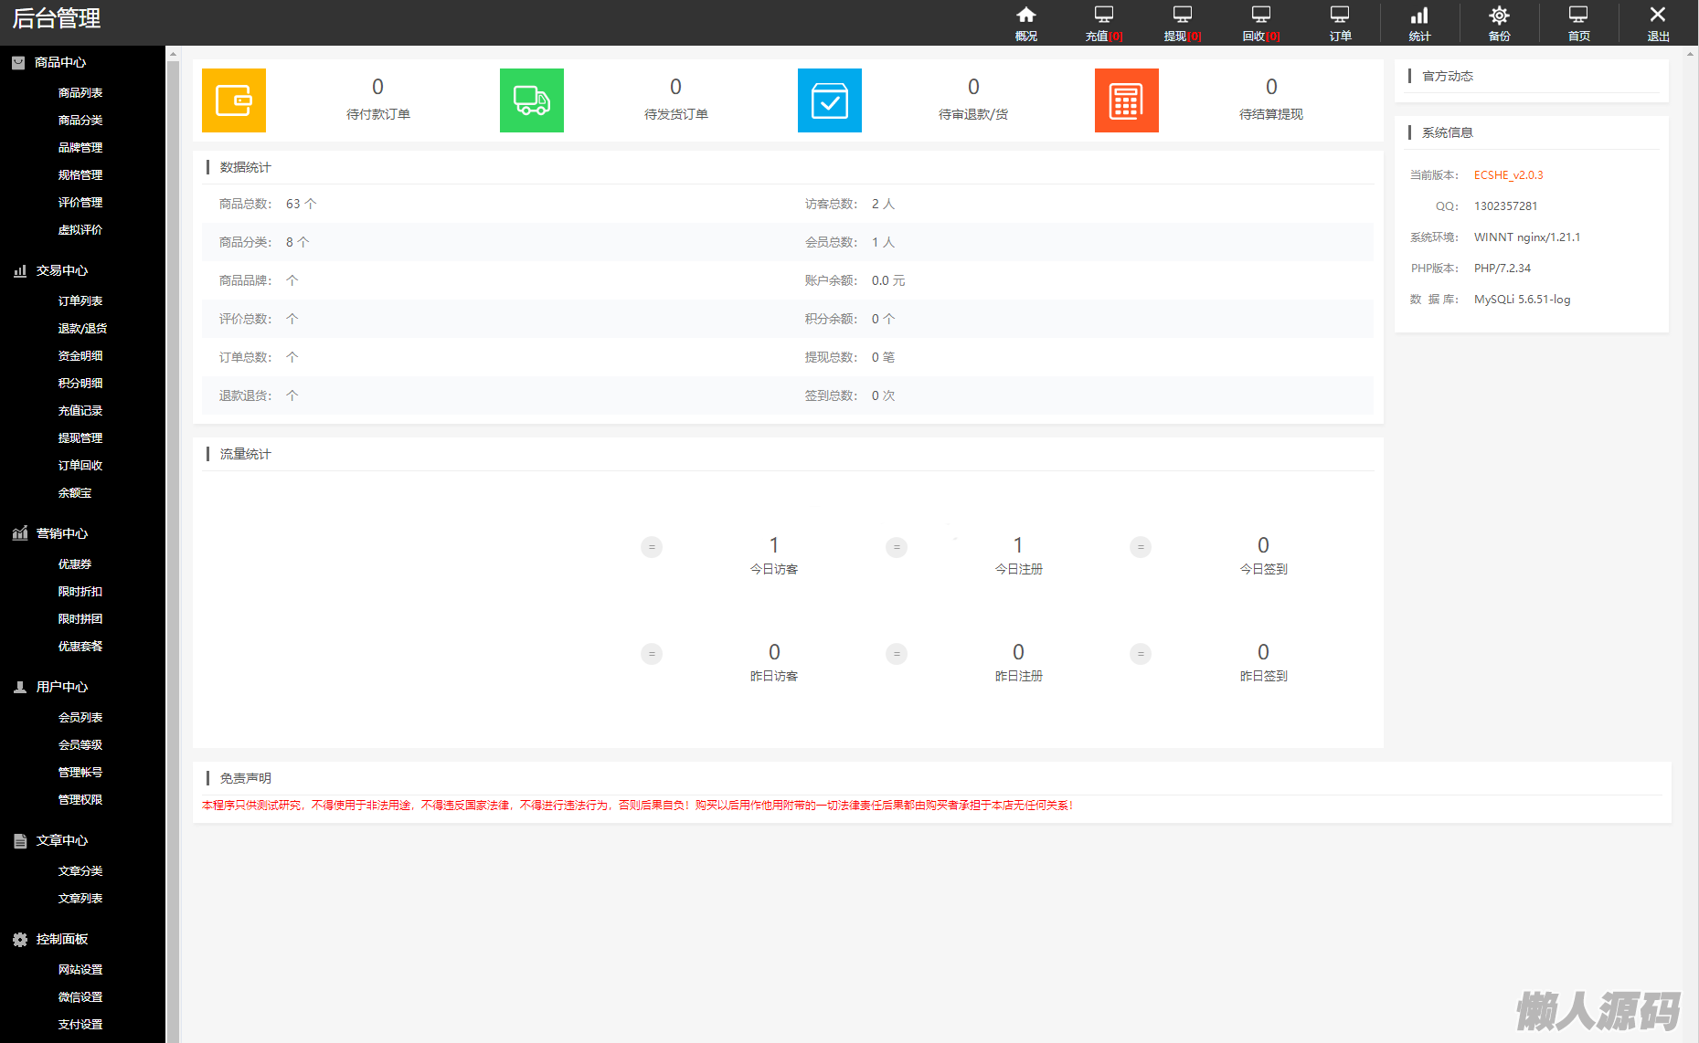Open 网站设置 under 控制面板
This screenshot has height=1043, width=1699.
[x=80, y=970]
